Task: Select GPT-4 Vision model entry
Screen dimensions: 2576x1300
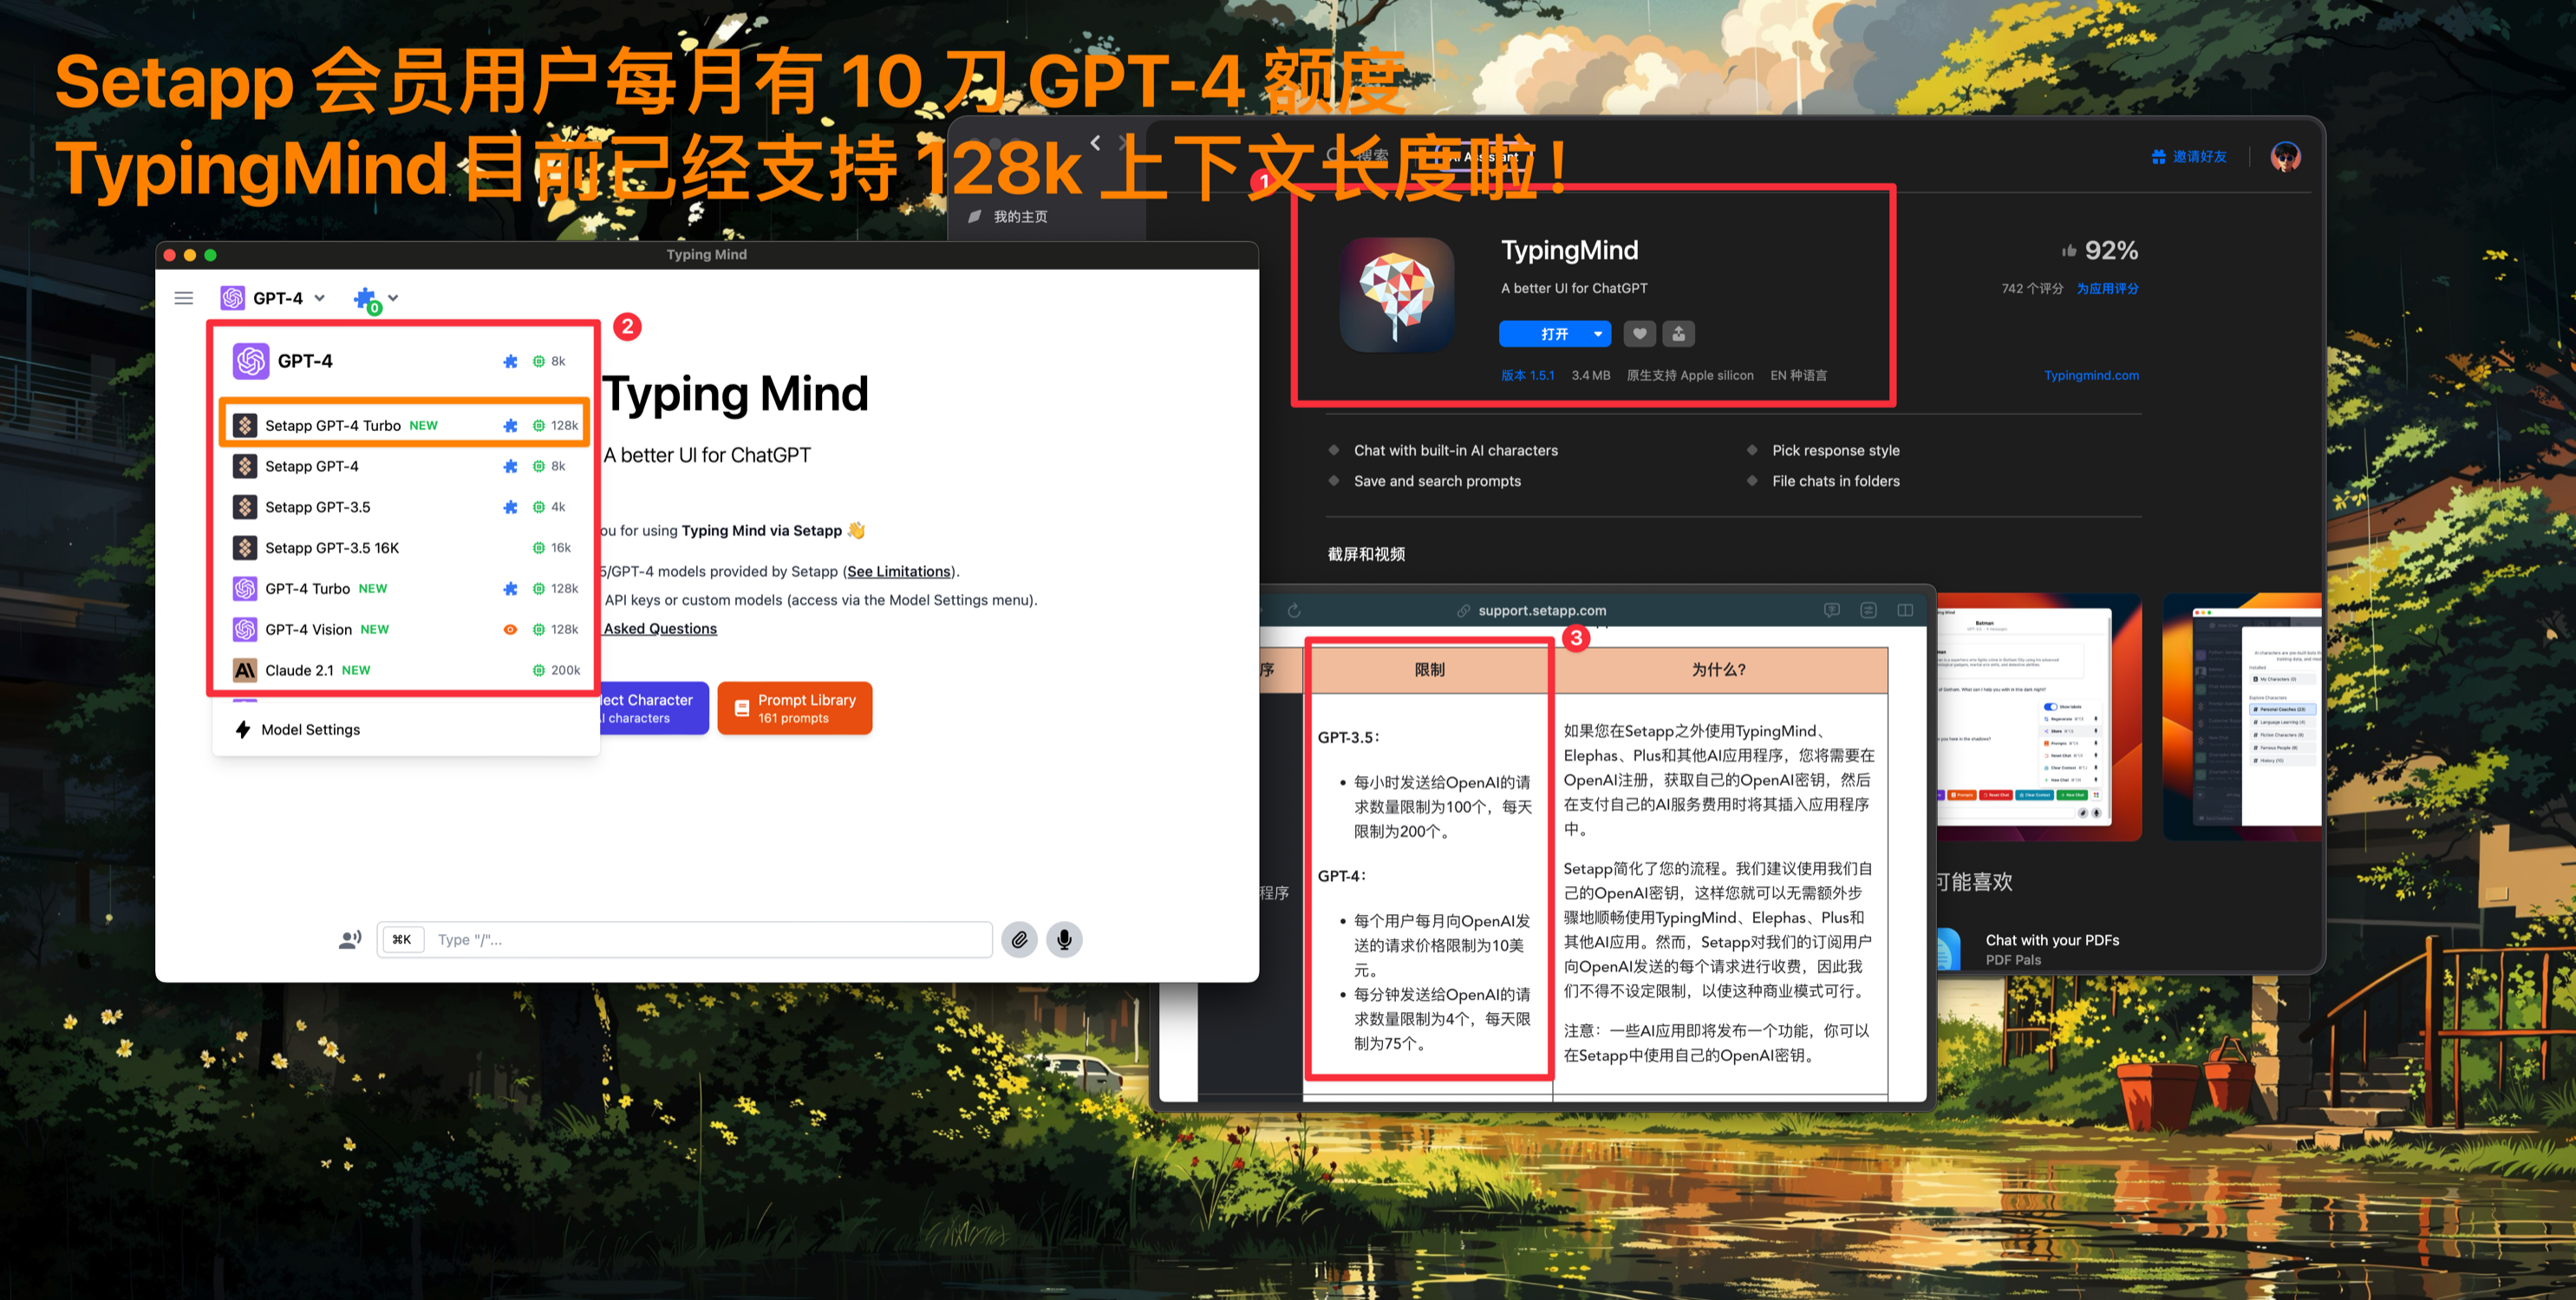Action: click(x=405, y=629)
